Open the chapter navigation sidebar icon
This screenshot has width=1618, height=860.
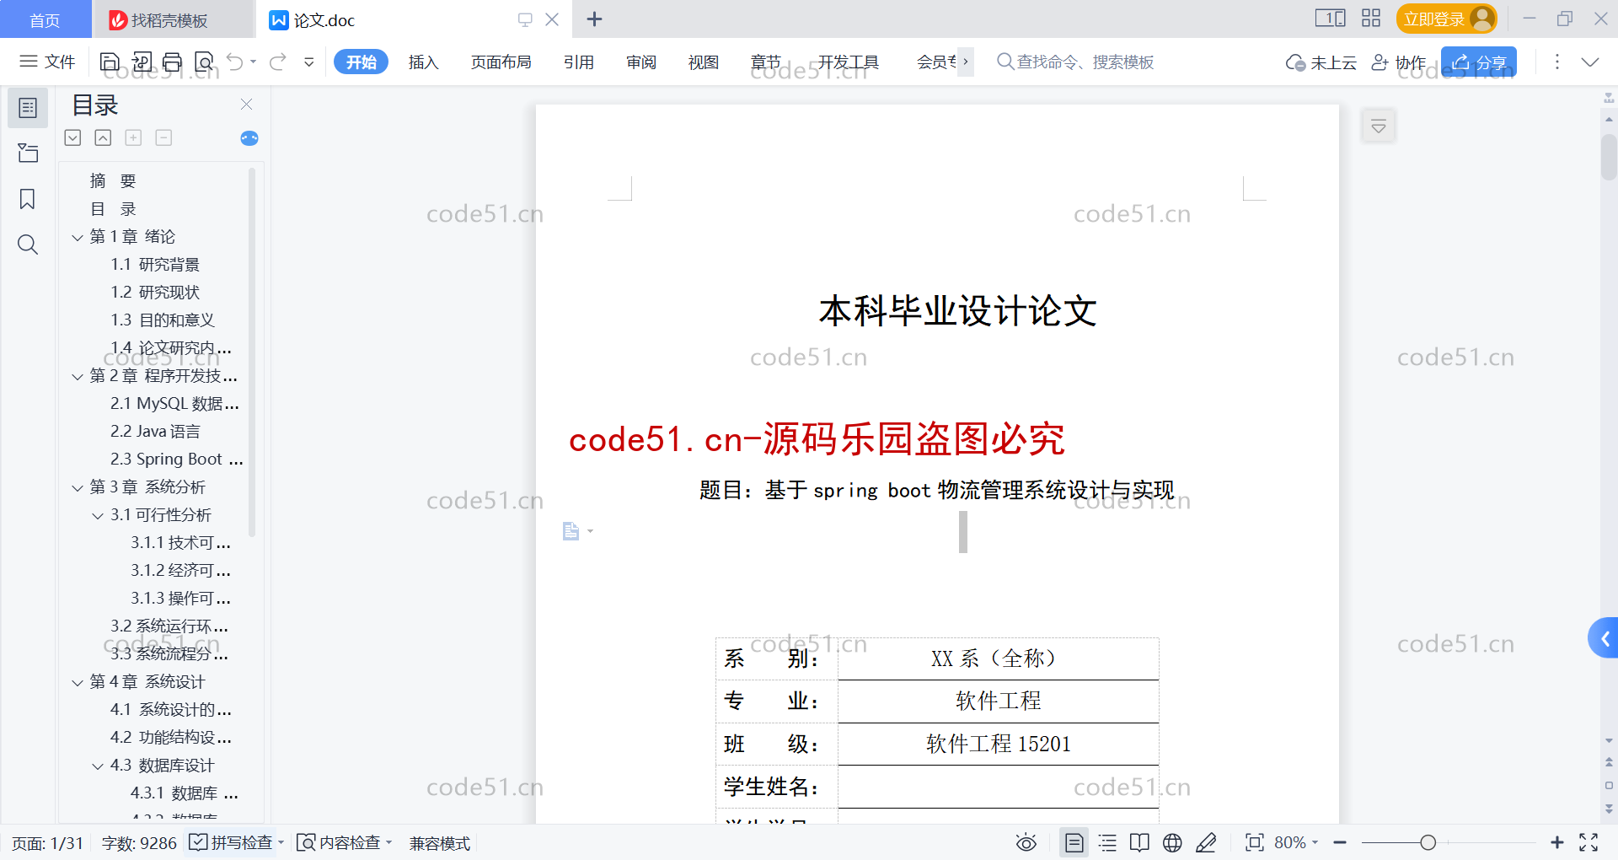[x=28, y=153]
